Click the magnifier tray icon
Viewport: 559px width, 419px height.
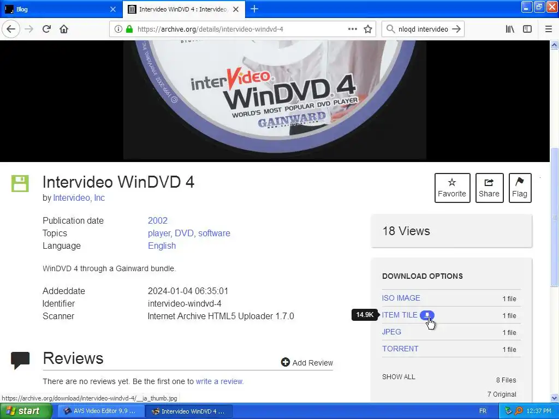click(x=519, y=411)
